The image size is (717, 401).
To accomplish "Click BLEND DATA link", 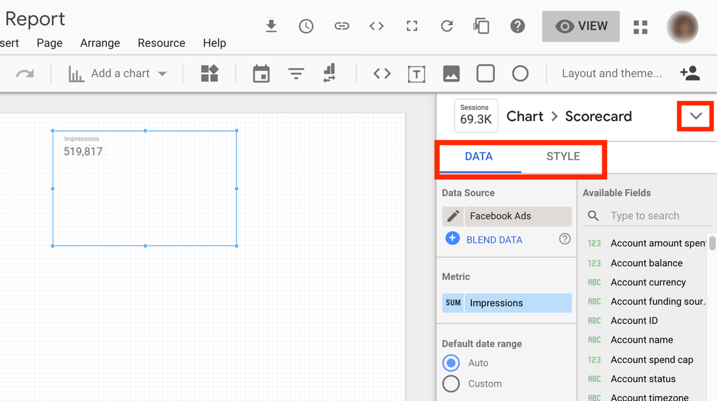I will click(x=494, y=240).
